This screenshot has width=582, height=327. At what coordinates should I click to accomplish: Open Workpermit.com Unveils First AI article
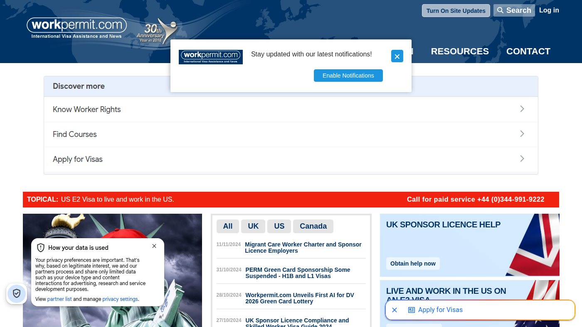tap(300, 298)
